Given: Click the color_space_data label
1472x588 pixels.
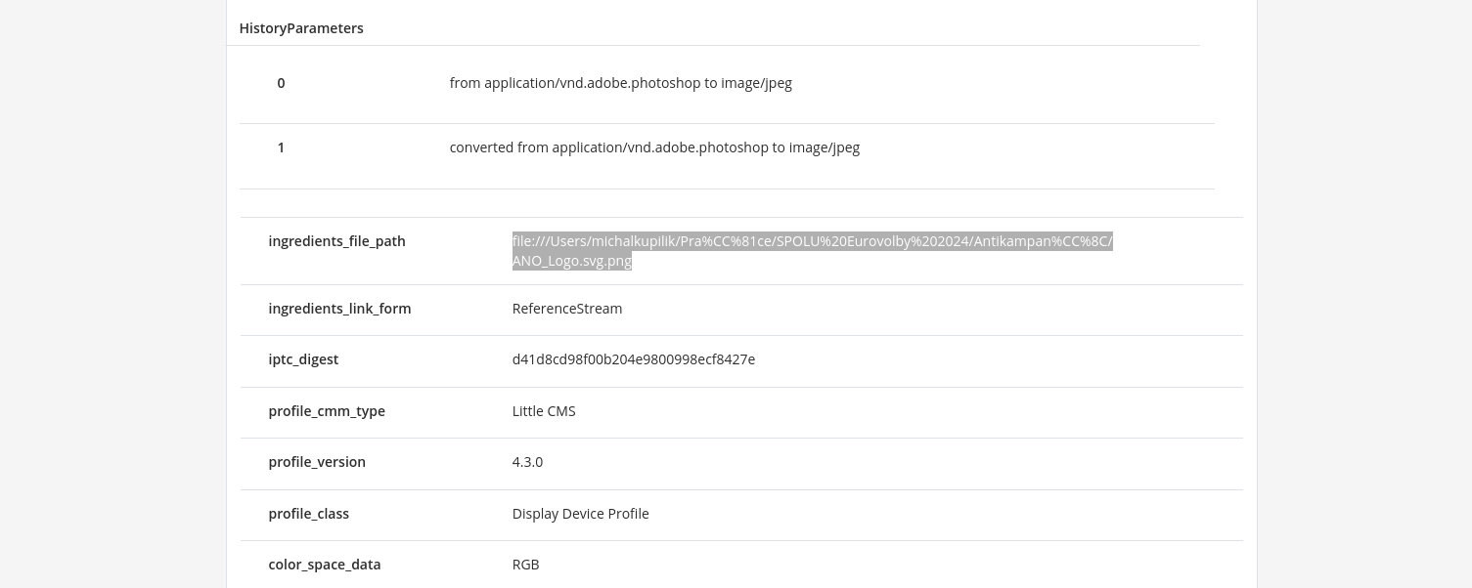Looking at the screenshot, I should (x=324, y=565).
